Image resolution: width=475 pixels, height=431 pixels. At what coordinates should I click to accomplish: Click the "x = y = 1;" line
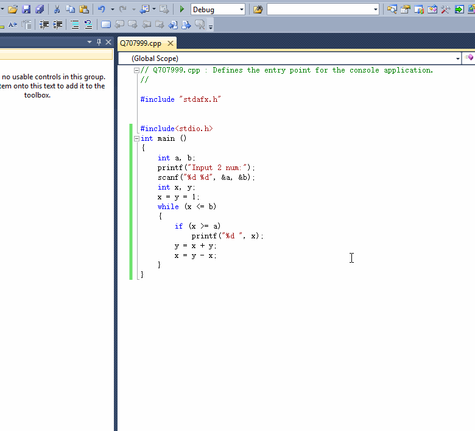[x=178, y=197]
